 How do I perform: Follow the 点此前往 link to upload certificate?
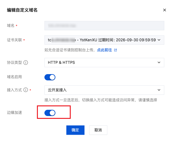coord(105,50)
